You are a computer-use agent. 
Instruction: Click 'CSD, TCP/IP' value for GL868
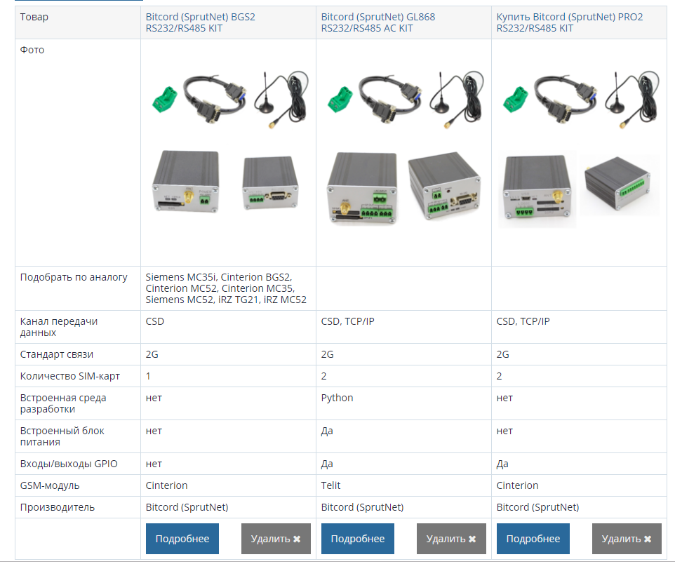[347, 321]
